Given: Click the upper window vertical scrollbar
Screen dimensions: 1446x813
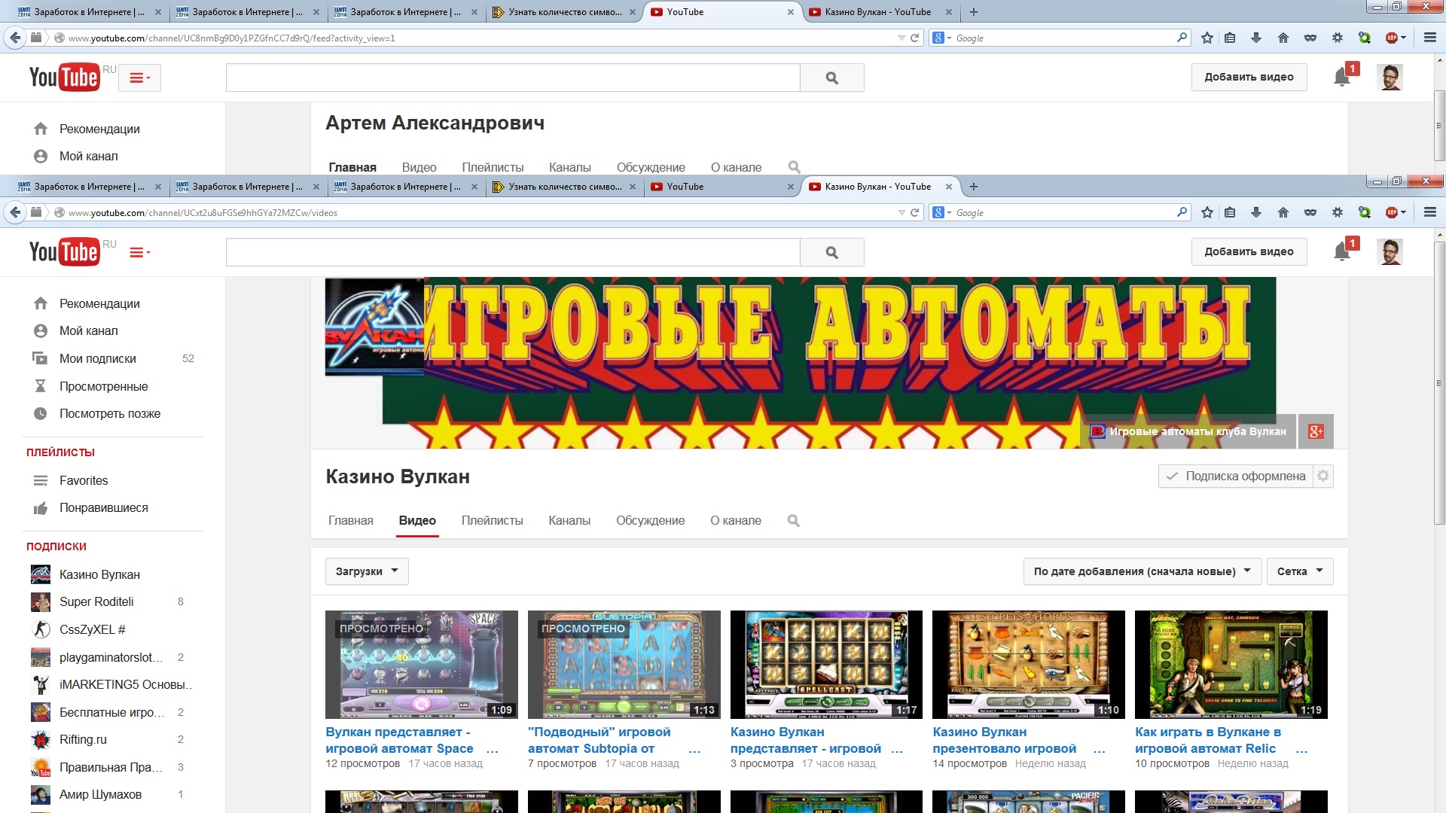Looking at the screenshot, I should [1439, 124].
